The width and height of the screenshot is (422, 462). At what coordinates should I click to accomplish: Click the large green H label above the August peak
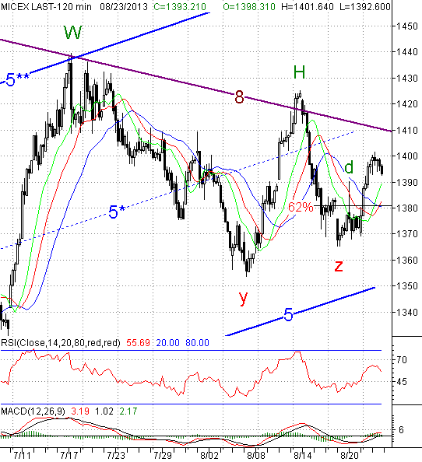tap(299, 72)
